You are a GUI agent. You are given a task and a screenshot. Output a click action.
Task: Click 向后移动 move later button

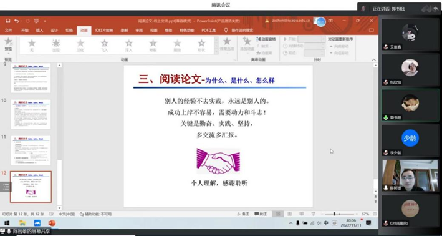pyautogui.click(x=339, y=53)
